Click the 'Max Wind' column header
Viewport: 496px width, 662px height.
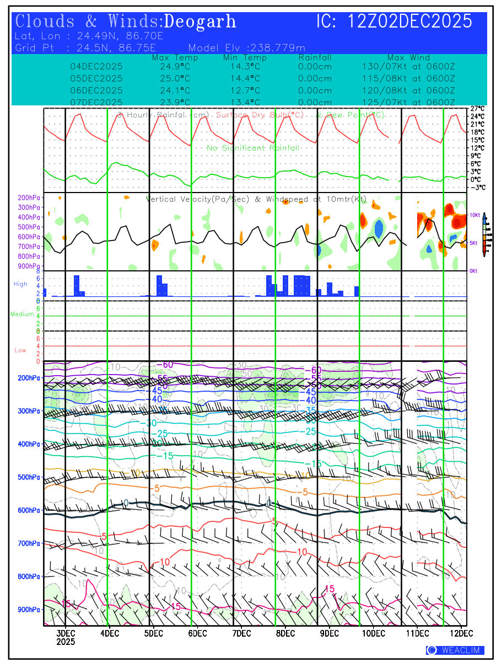[408, 58]
